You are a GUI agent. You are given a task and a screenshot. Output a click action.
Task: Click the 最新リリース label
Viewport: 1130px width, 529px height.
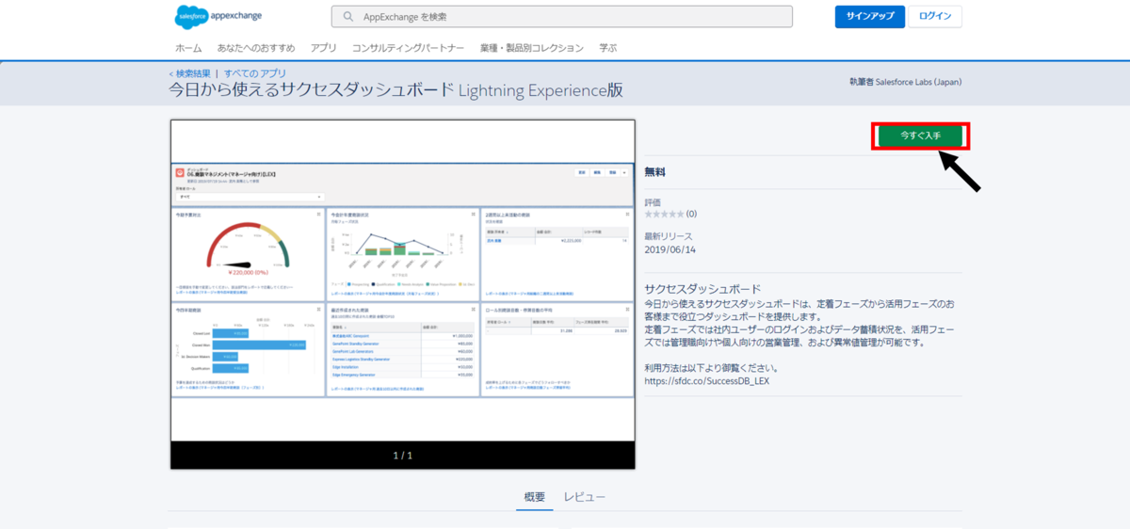(x=668, y=236)
